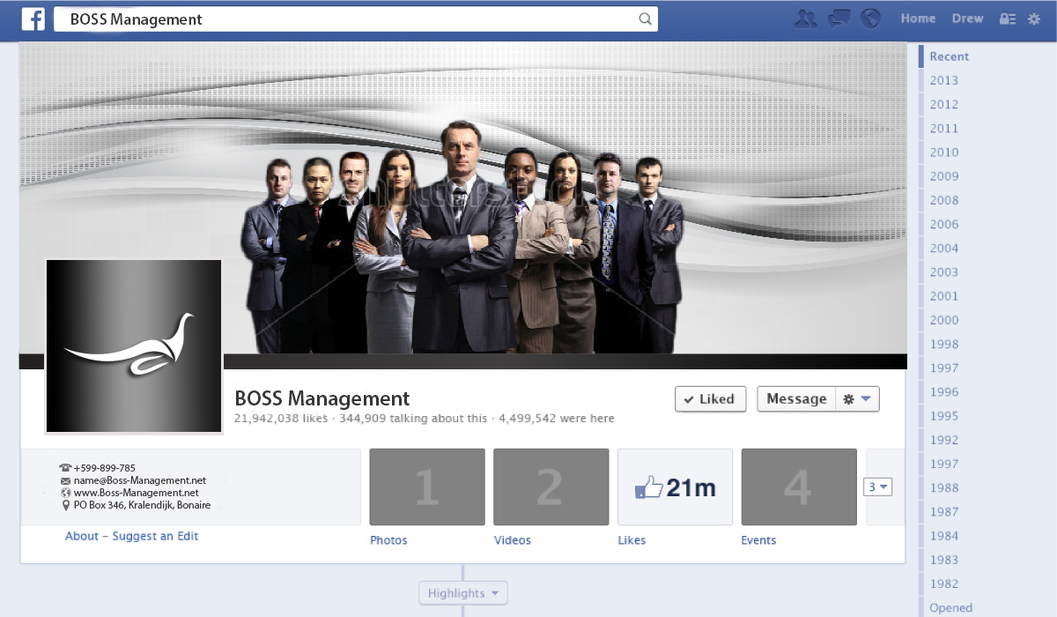The height and width of the screenshot is (617, 1057).
Task: Jump to 2013 in timeline
Action: click(x=944, y=80)
